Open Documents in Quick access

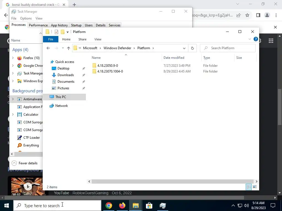(66, 81)
